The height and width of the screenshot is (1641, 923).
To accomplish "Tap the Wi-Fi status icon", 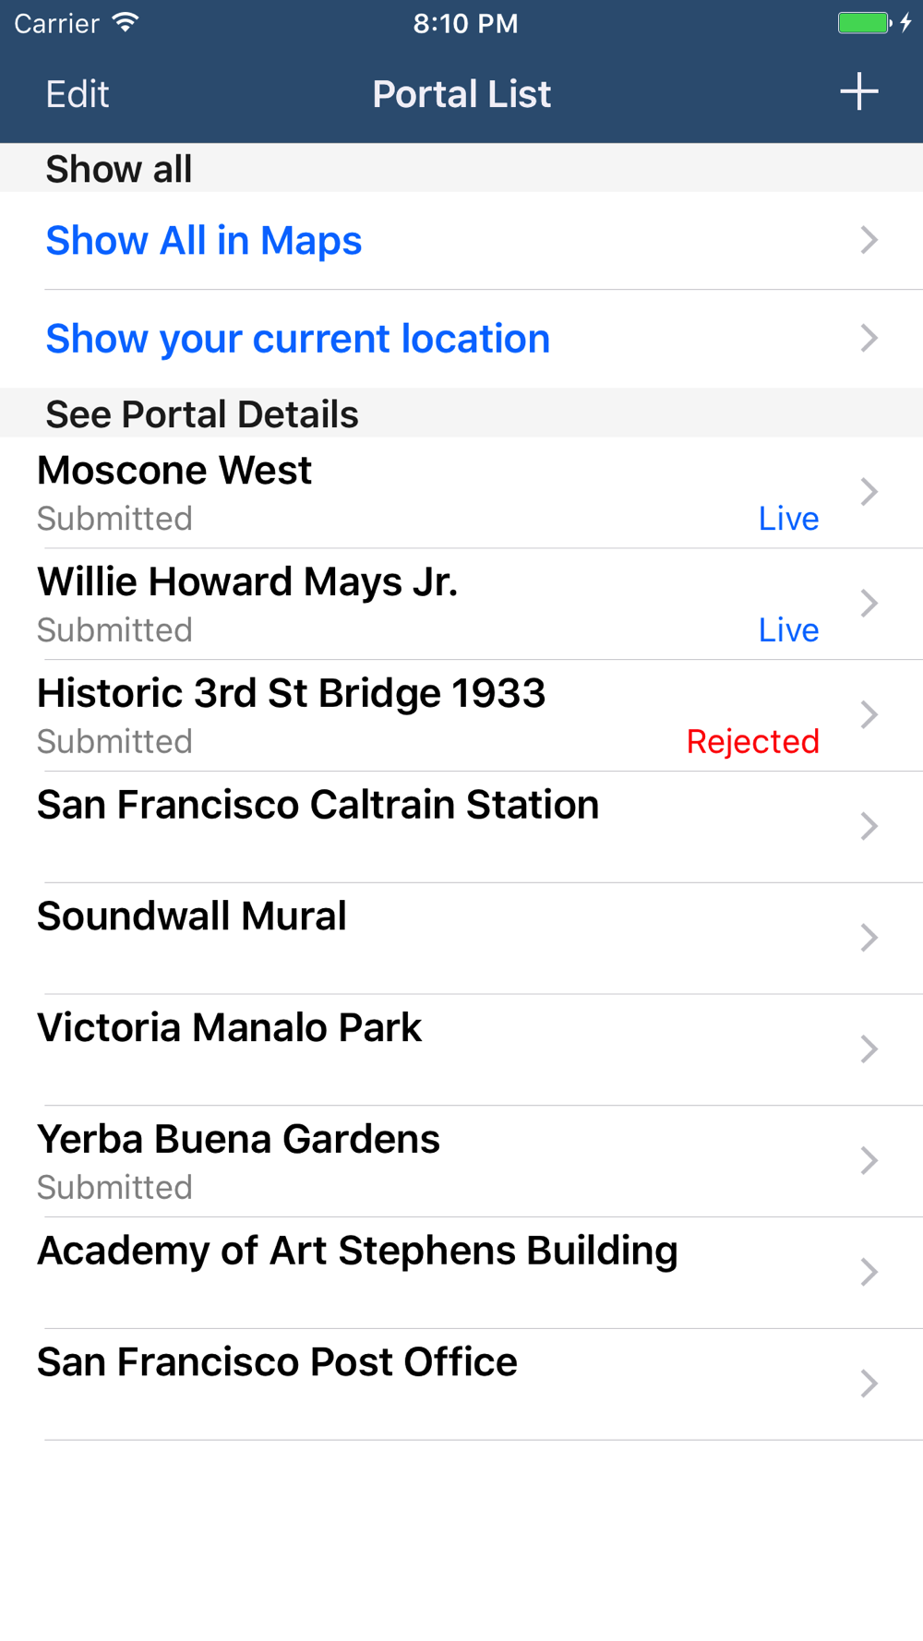I will coord(126,22).
